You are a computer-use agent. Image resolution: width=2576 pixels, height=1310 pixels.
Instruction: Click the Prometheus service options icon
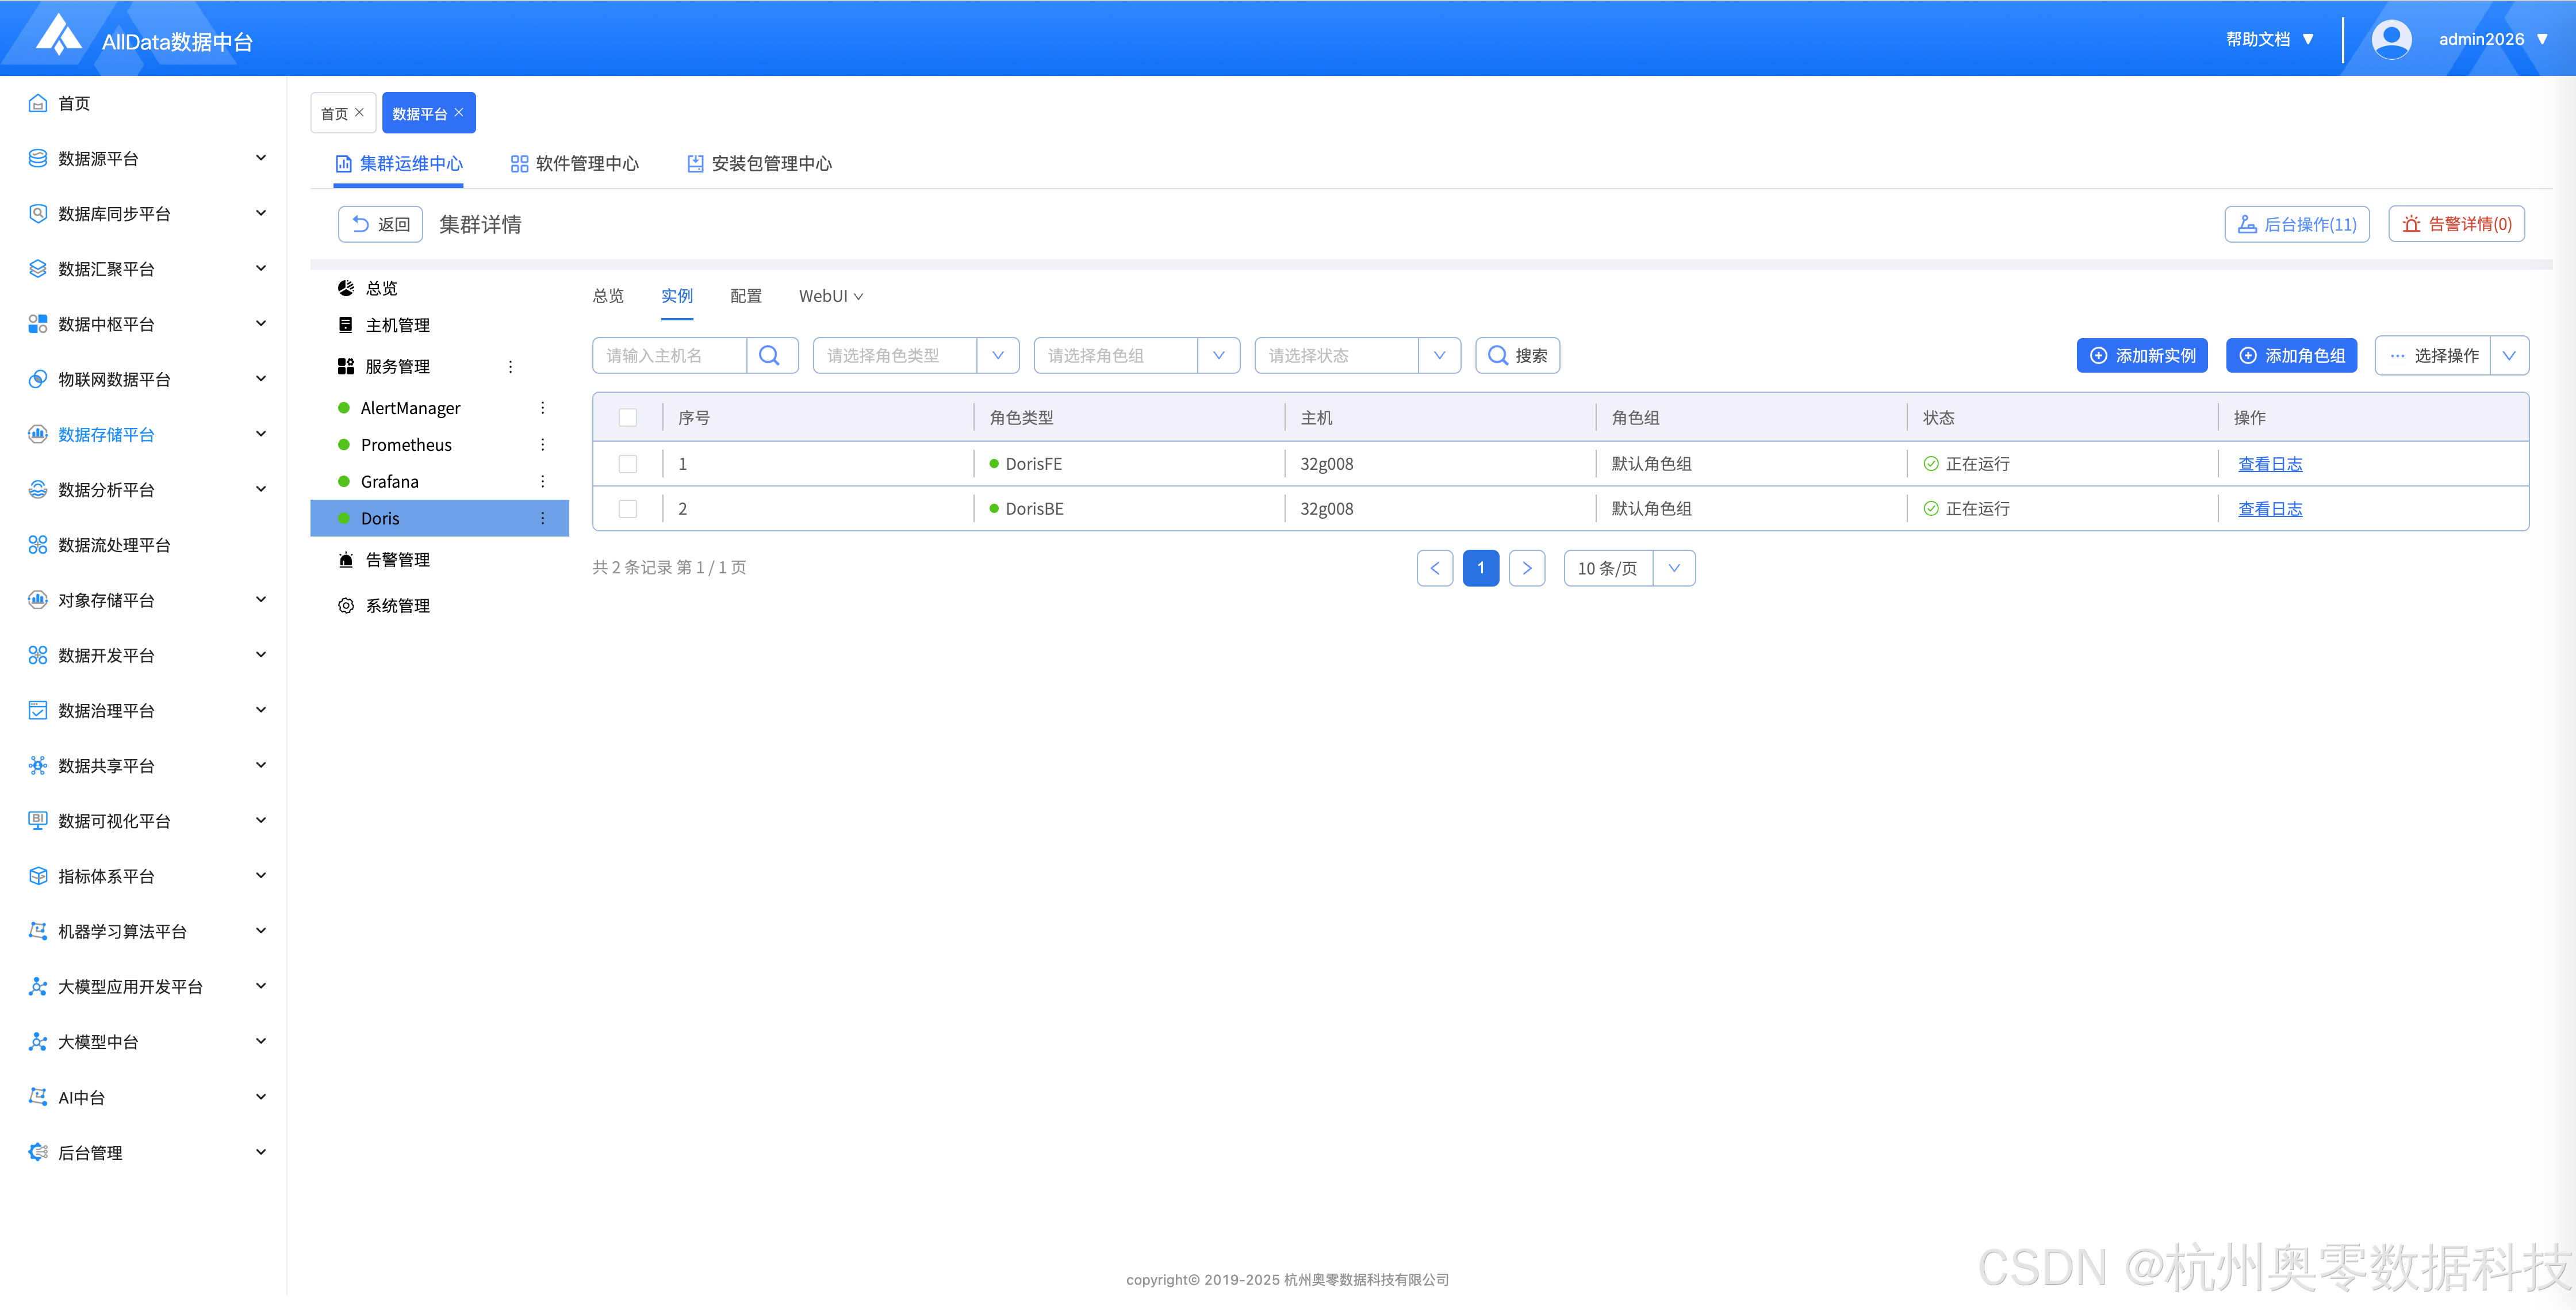(x=543, y=445)
